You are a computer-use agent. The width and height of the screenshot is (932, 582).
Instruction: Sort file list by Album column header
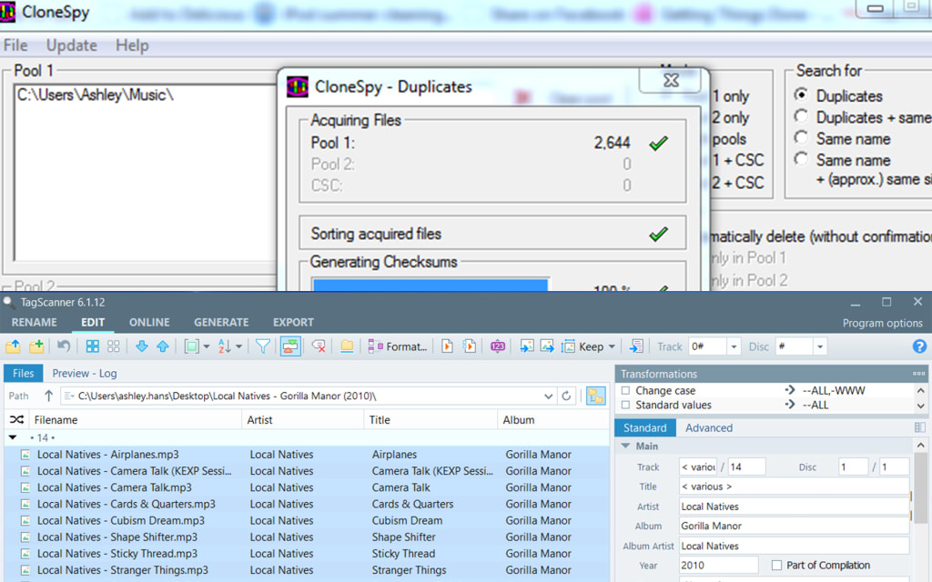coord(552,420)
